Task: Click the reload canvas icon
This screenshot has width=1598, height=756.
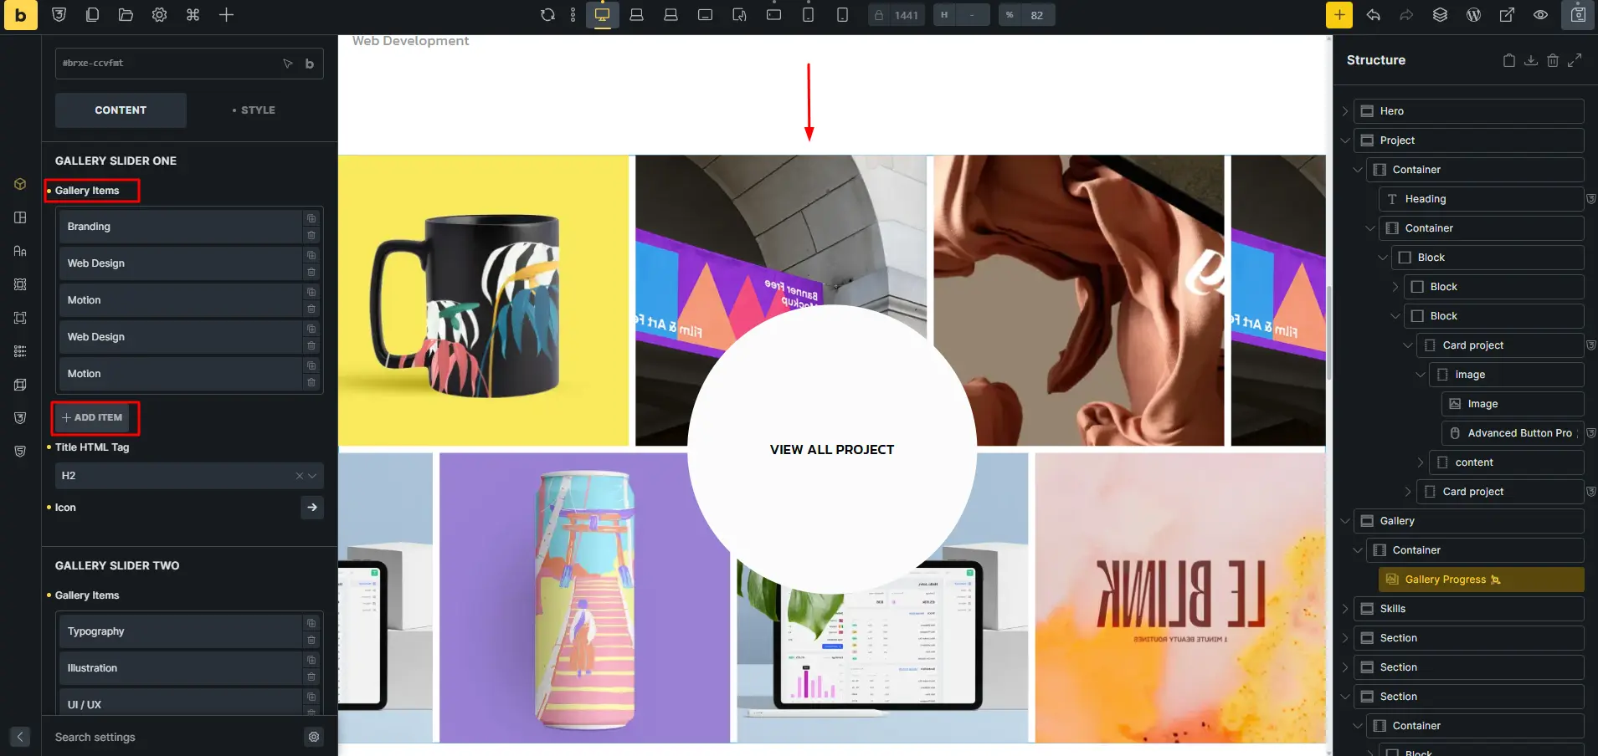Action: pos(547,15)
